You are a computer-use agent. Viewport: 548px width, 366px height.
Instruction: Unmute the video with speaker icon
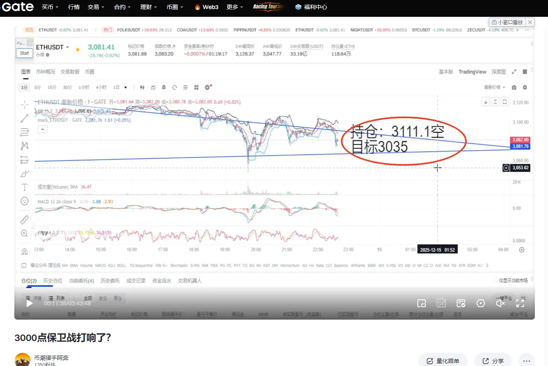click(500, 303)
